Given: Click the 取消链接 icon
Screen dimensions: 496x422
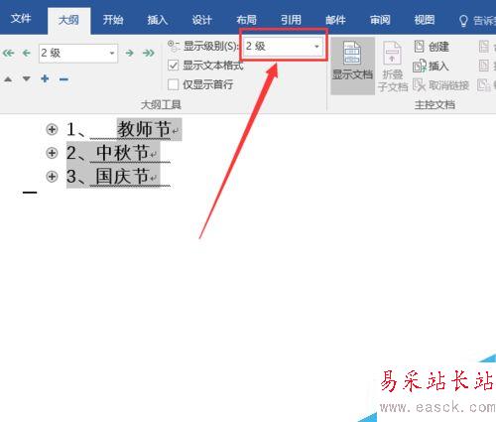Looking at the screenshot, I should pos(419,85).
